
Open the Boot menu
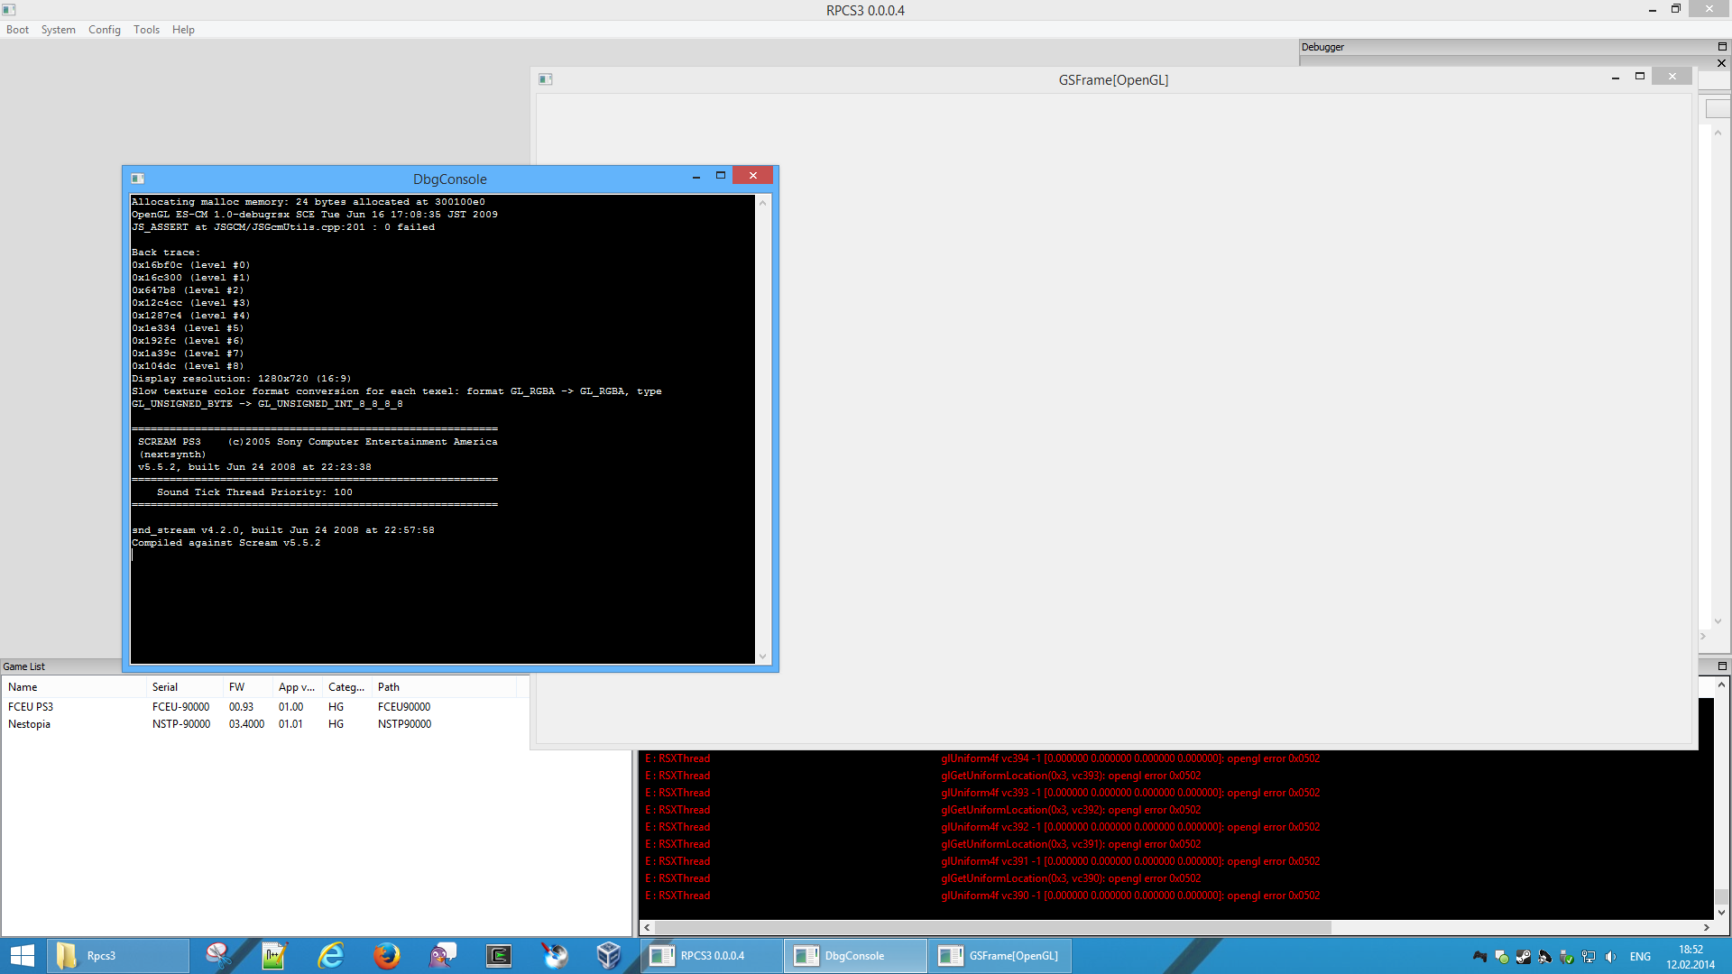tap(17, 30)
